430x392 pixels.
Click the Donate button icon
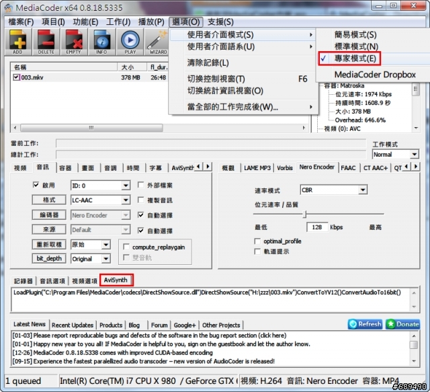click(402, 324)
